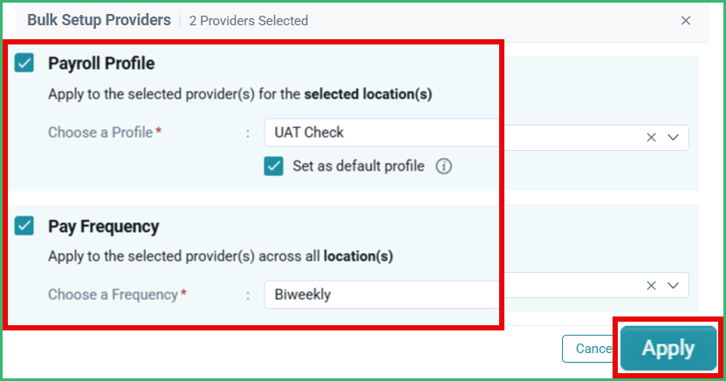Image resolution: width=726 pixels, height=381 pixels.
Task: Uncheck the Payroll Profile checkbox
Action: (24, 63)
